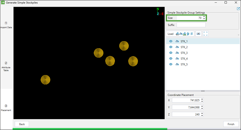This screenshot has height=130, width=241.
Task: Select the STK_1 row
Action: pyautogui.click(x=203, y=41)
